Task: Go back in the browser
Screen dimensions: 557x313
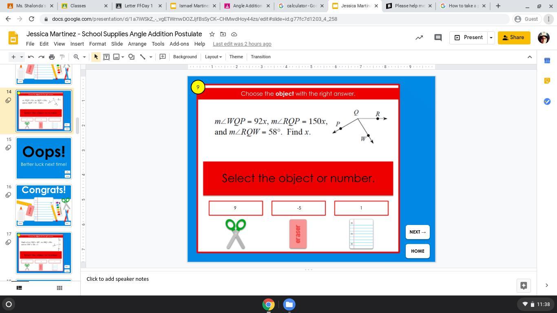Action: point(8,19)
